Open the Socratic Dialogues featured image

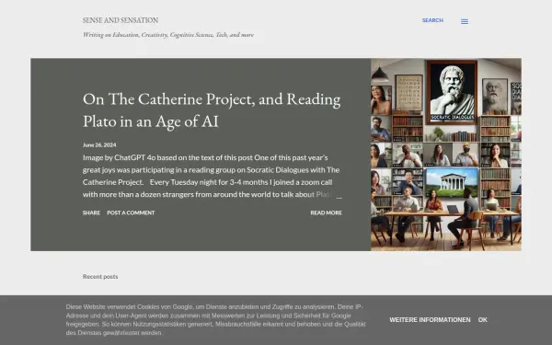(x=446, y=155)
